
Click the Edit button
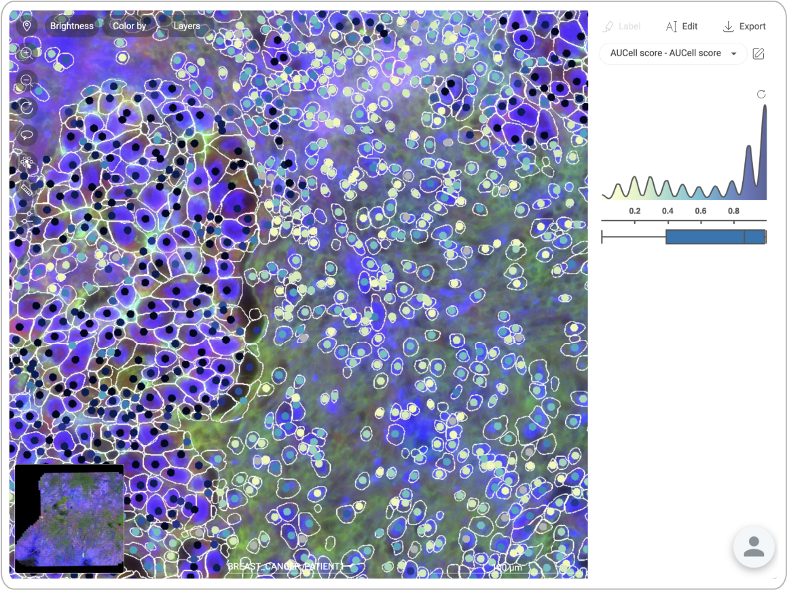coord(681,26)
